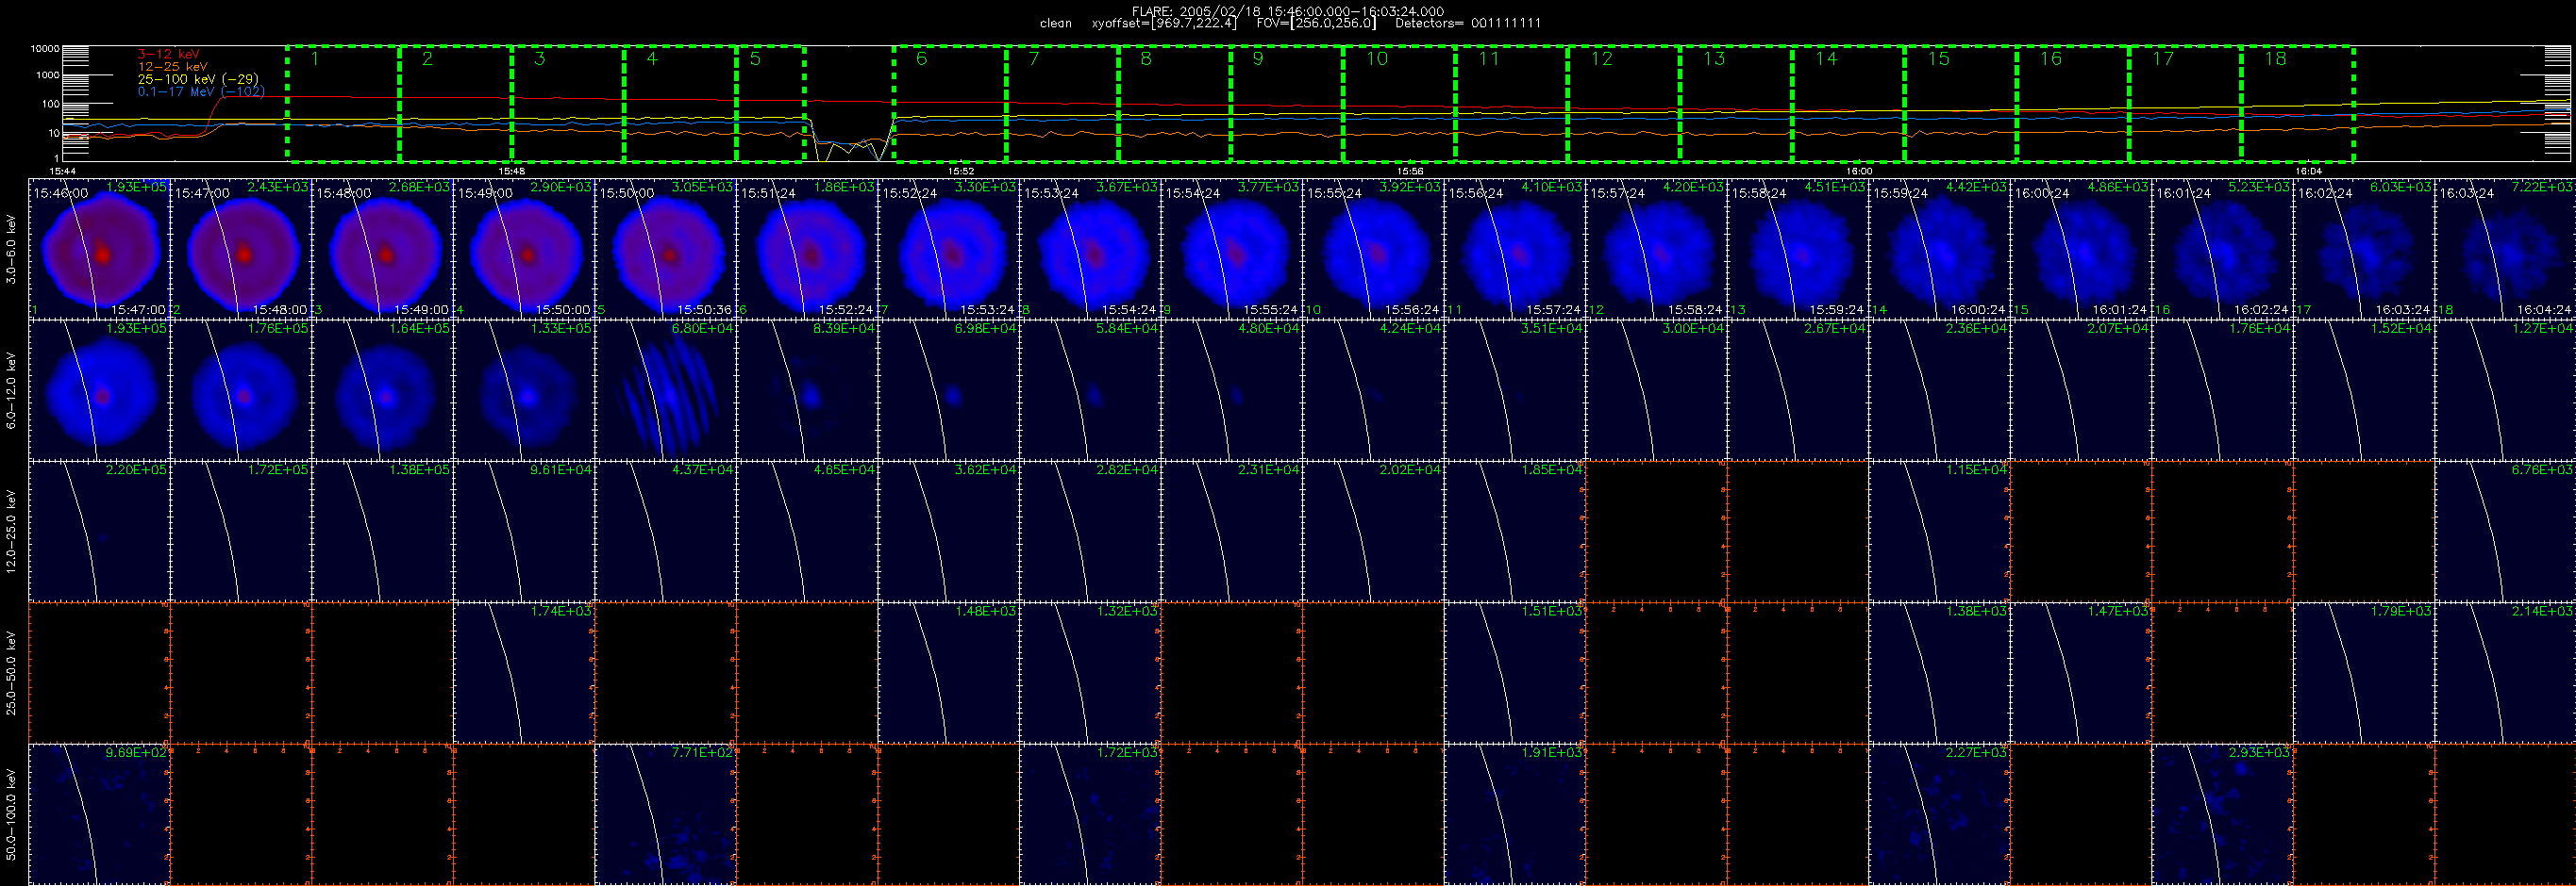
Task: Open the 50-100 keV image labeled 7.71E+02
Action: [666, 814]
